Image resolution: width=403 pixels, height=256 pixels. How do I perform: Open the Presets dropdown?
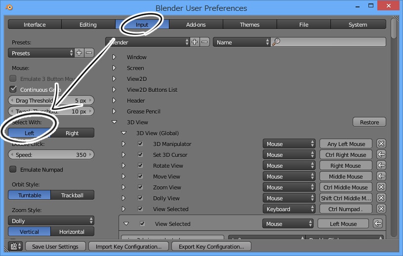coord(41,53)
